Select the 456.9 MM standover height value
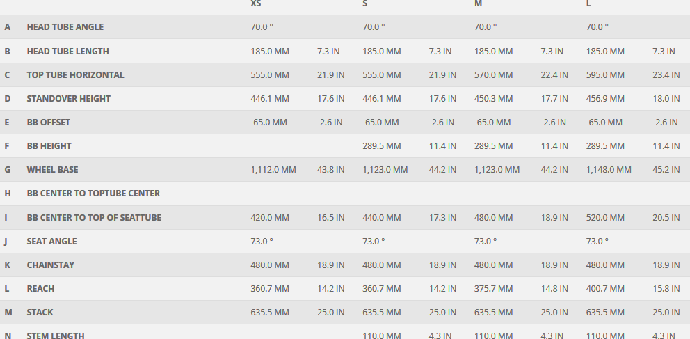Image resolution: width=690 pixels, height=339 pixels. pos(605,99)
